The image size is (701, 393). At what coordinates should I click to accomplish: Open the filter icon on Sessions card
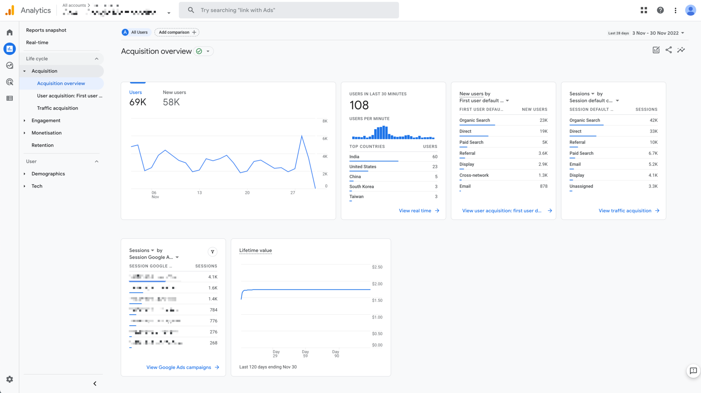(x=212, y=252)
